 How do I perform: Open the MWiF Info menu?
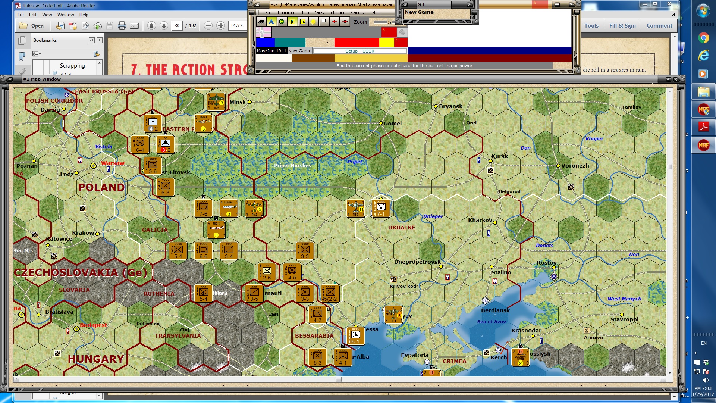[x=305, y=13]
